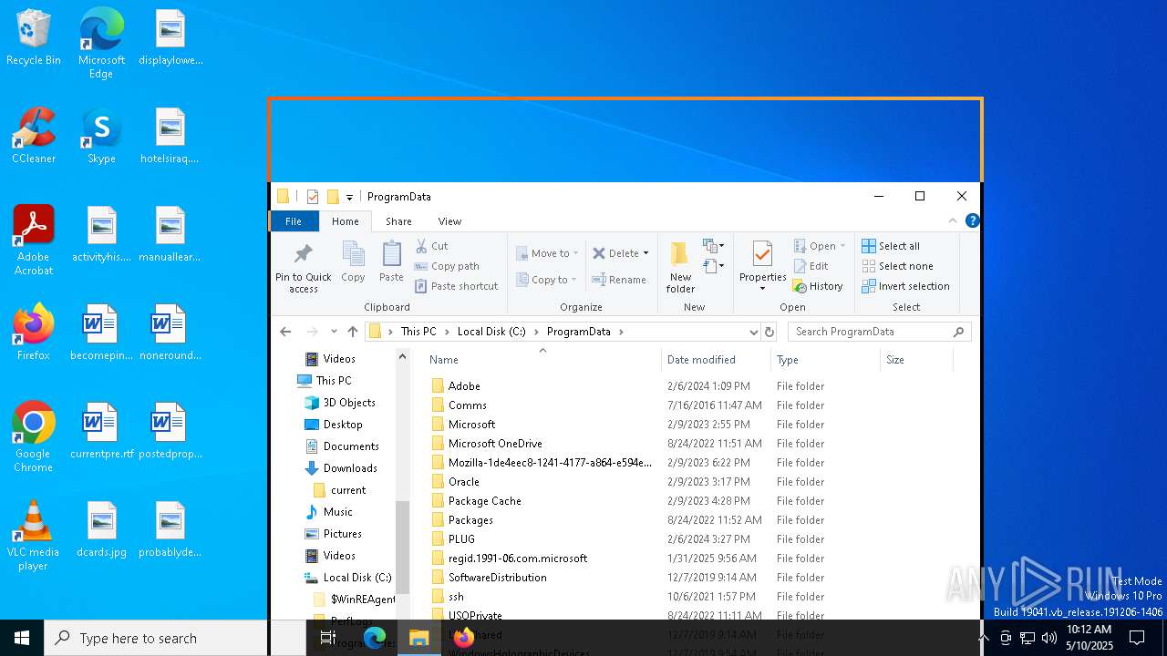Open Explorer Help question mark
The image size is (1167, 656).
972,220
